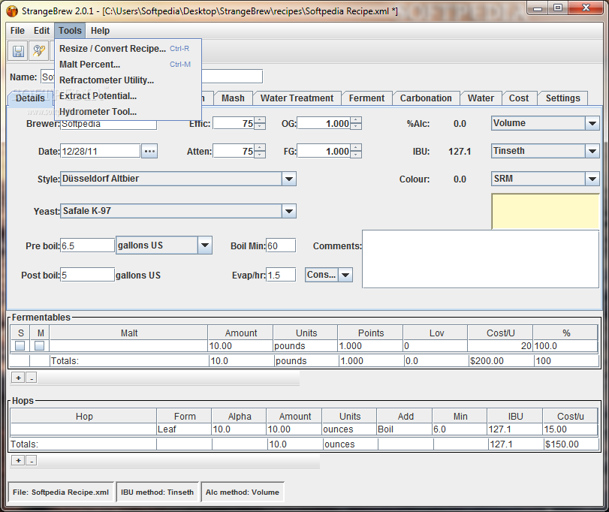Expand the Style Düsseldorf Altbier dropdown
This screenshot has width=609, height=512.
pyautogui.click(x=289, y=179)
